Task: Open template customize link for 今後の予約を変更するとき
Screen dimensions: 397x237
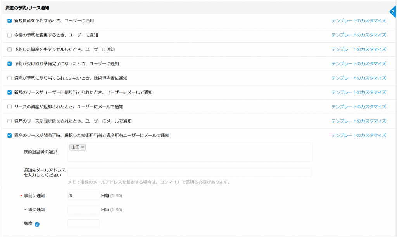Action: coord(359,35)
